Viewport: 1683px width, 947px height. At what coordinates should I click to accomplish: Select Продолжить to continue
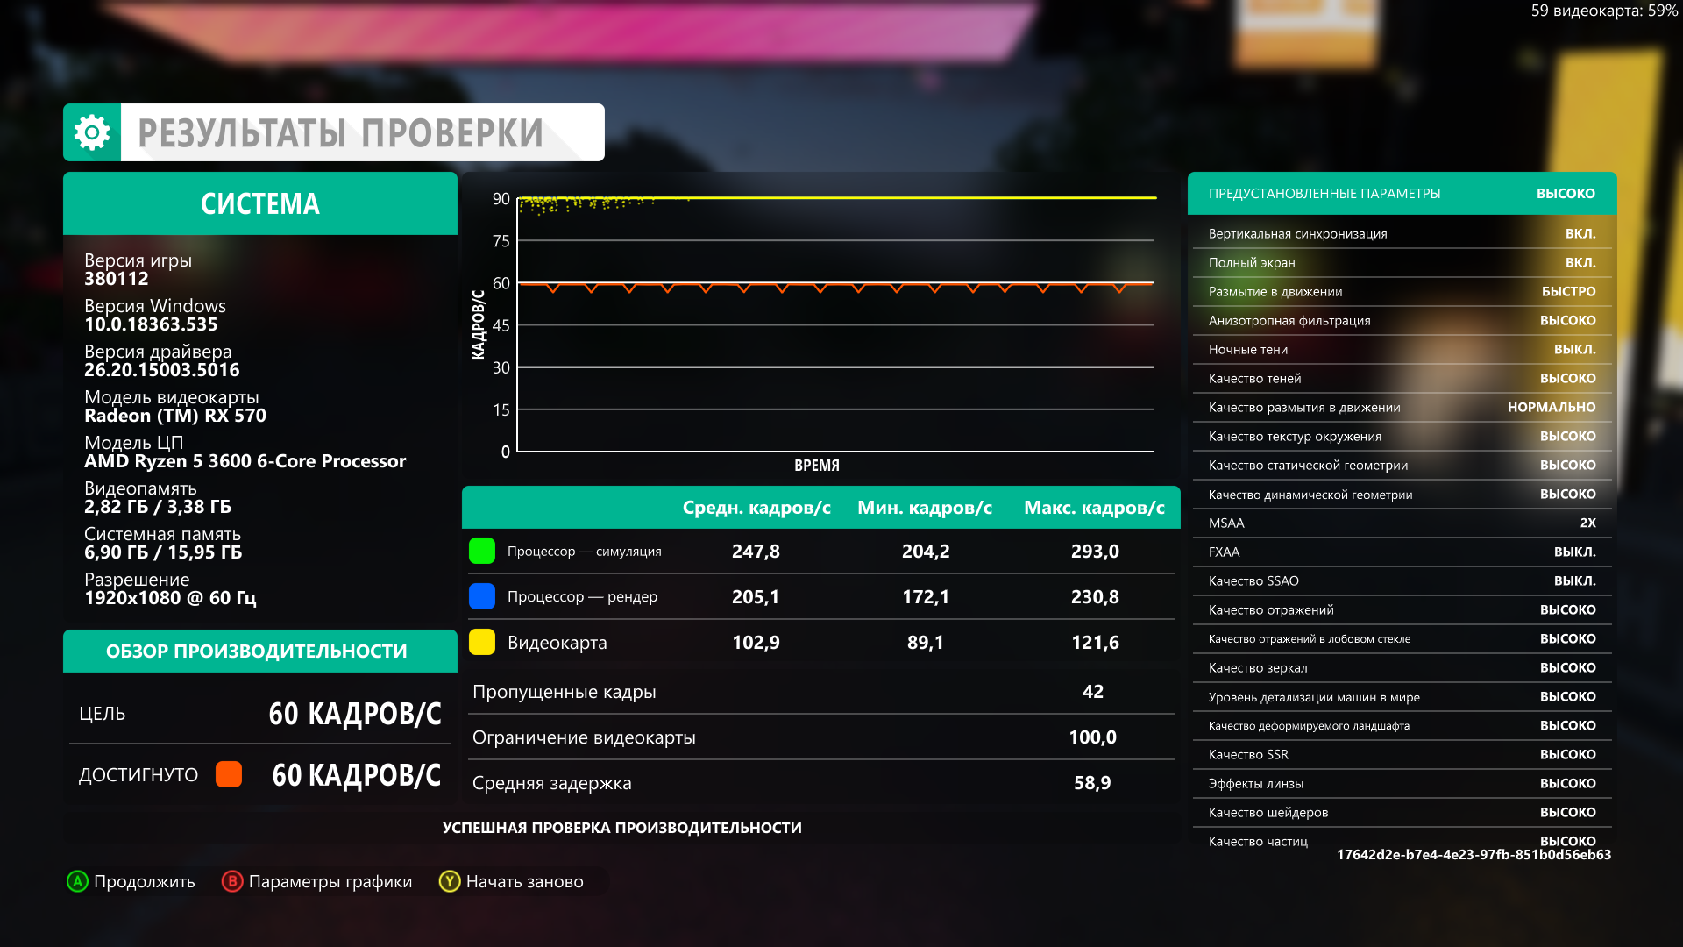131,881
